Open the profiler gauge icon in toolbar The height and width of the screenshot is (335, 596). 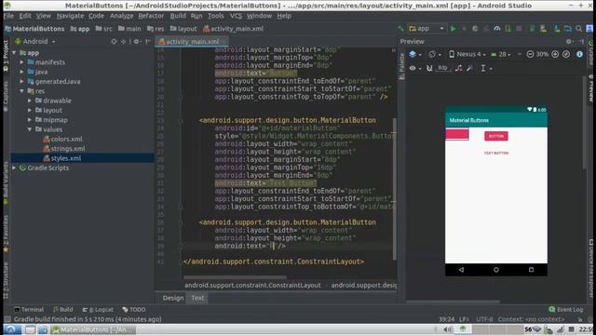[x=496, y=29]
